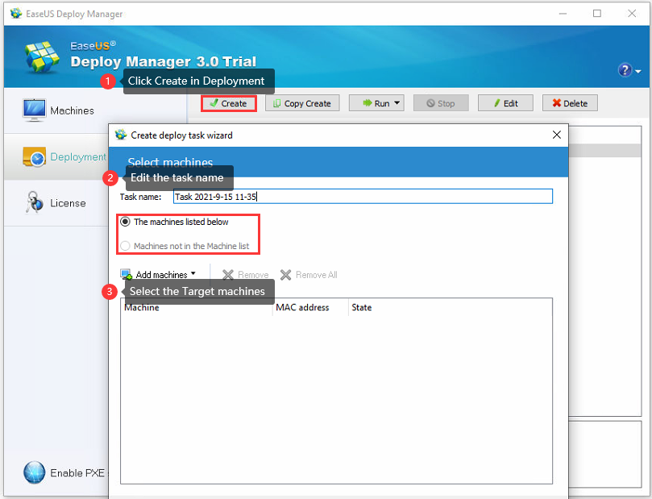Click the Remove All X icon

point(285,275)
